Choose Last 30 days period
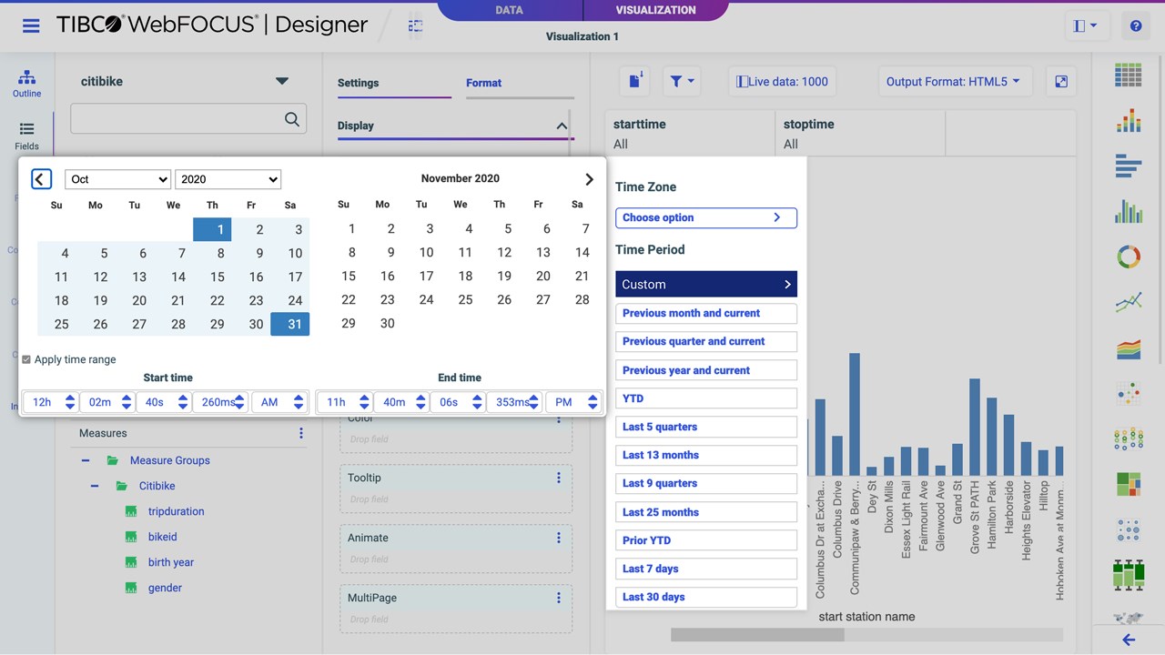 (706, 597)
